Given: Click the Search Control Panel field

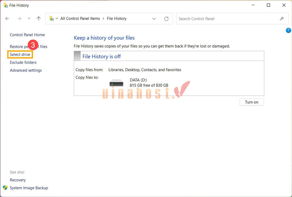Looking at the screenshot, I should pos(226,19).
